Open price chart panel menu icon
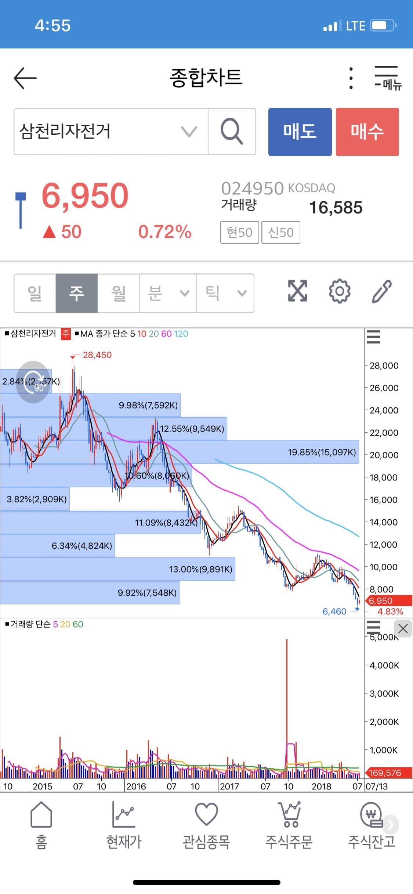Image resolution: width=413 pixels, height=894 pixels. tap(373, 337)
